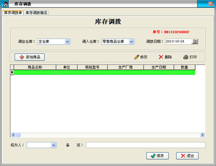
Task: Click the 打印 printer icon
Action: point(186,57)
